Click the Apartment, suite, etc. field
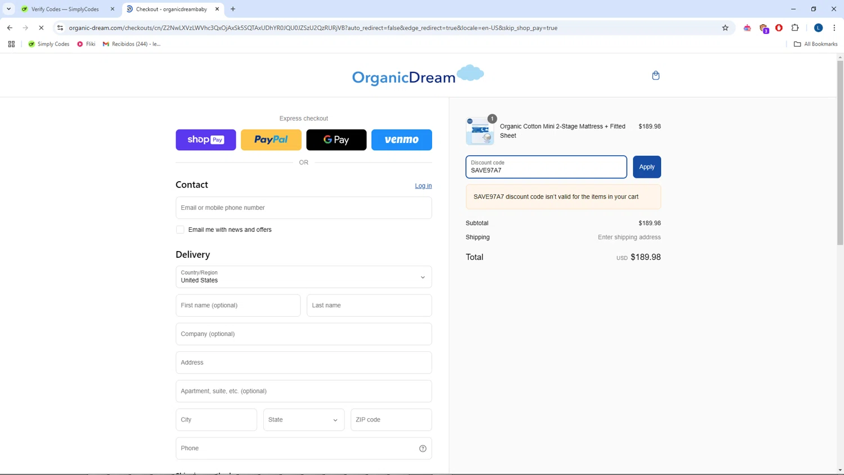The height and width of the screenshot is (475, 844). click(304, 391)
